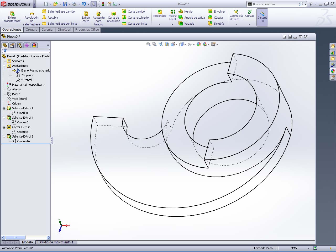The height and width of the screenshot is (252, 336).
Task: Collapse the Anotaciones tree node
Action: coord(4,66)
